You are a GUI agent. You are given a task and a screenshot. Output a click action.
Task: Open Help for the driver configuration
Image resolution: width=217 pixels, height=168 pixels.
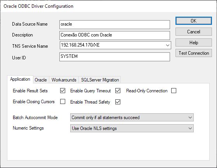point(194,42)
